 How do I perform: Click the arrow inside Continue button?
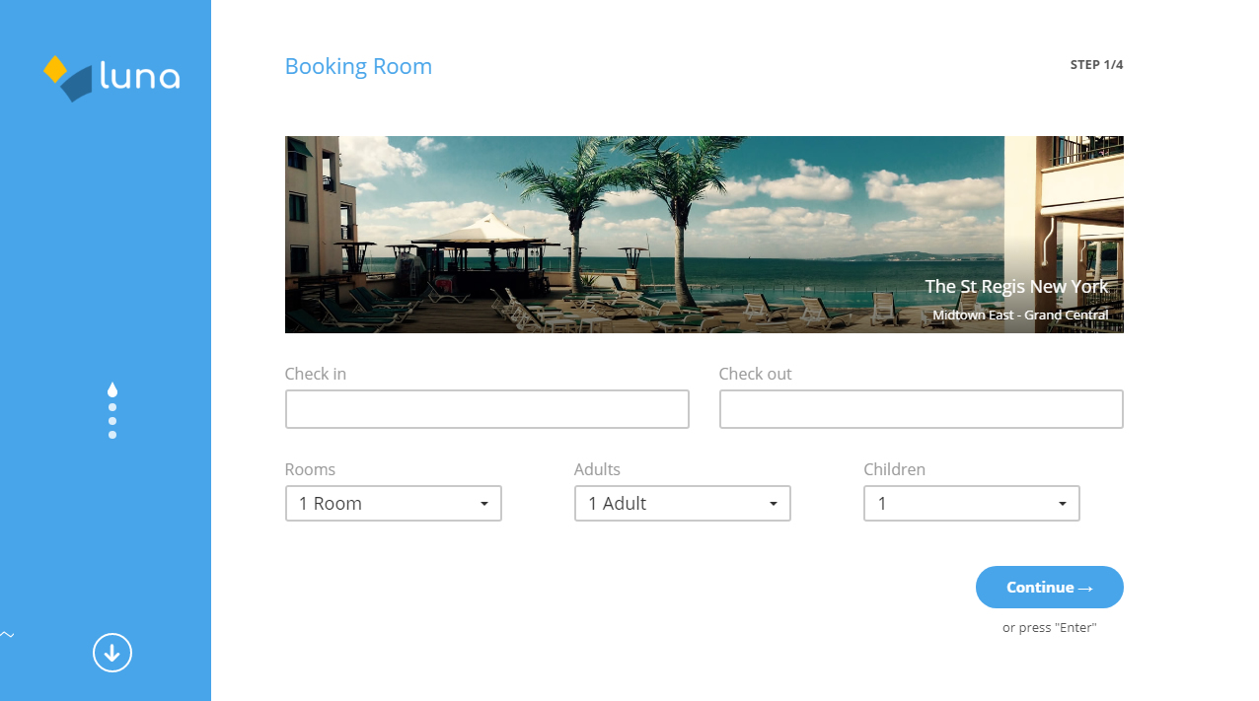[1085, 589]
